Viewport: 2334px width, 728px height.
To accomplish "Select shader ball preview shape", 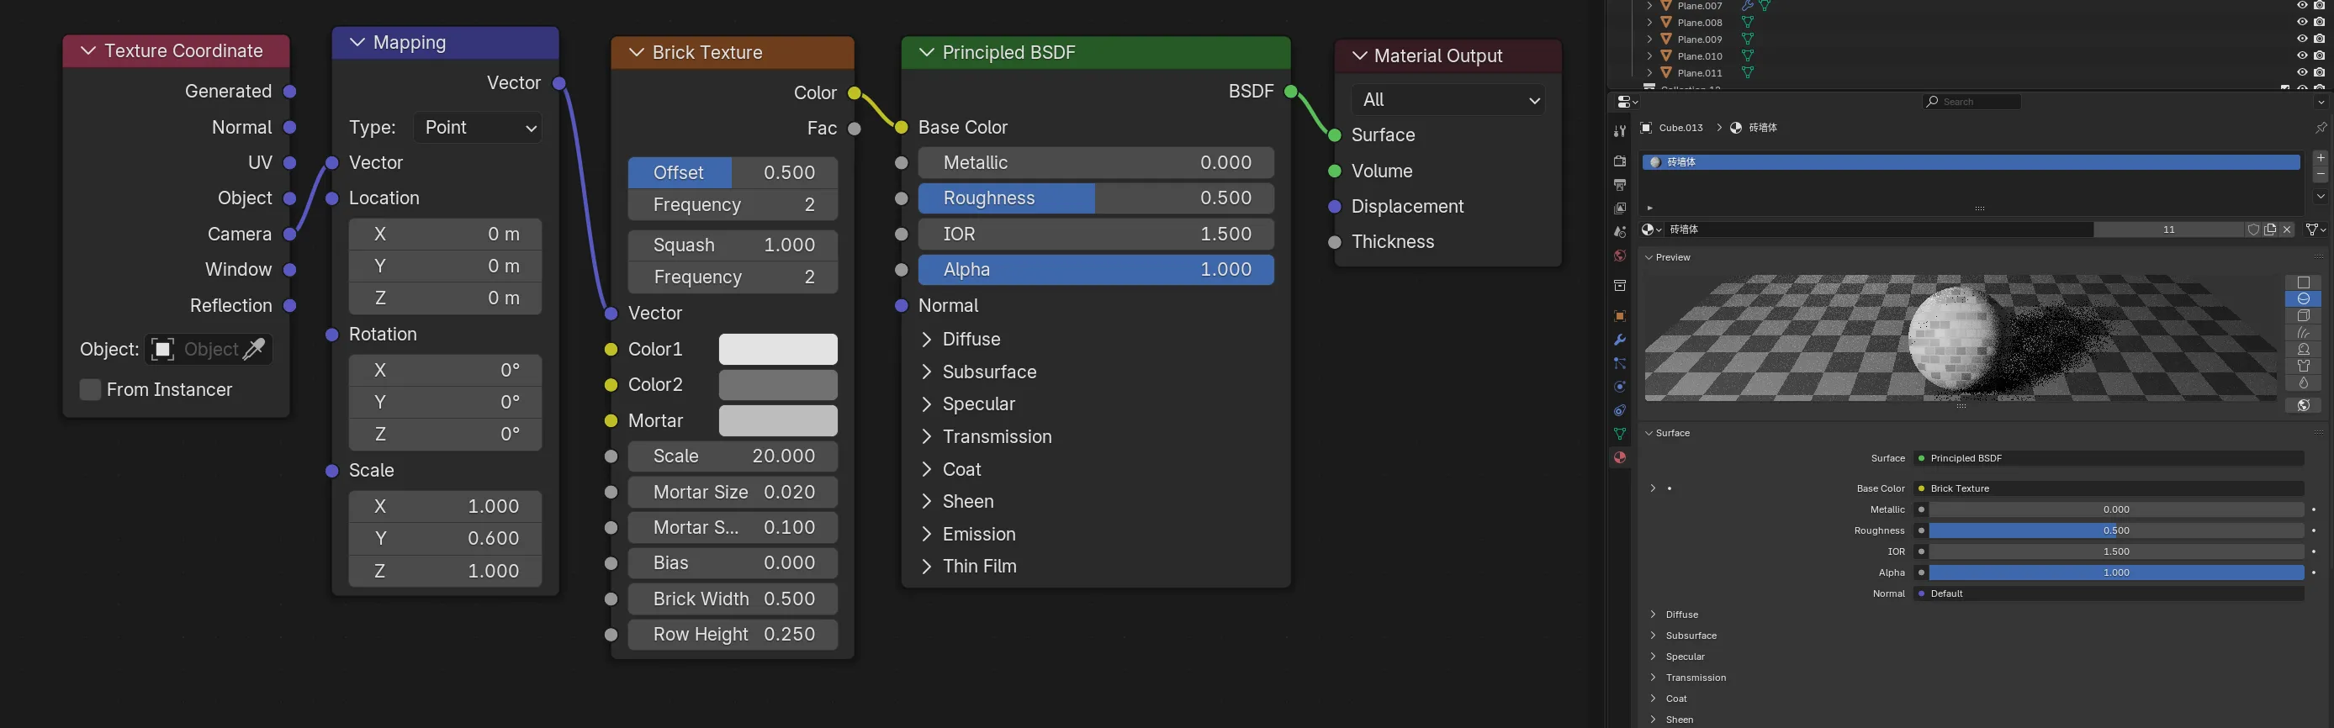I will [2303, 350].
